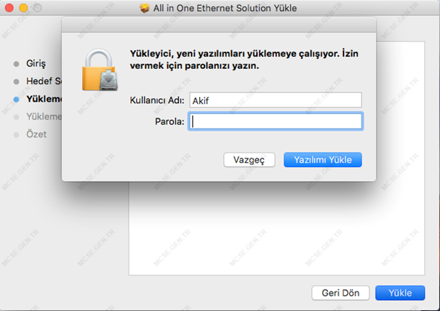
Task: Cancel with the Vazgeç button
Action: pyautogui.click(x=249, y=160)
